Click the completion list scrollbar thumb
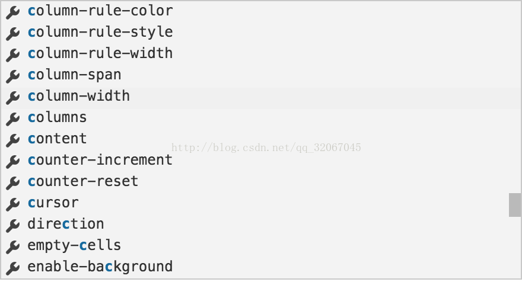 coord(515,205)
